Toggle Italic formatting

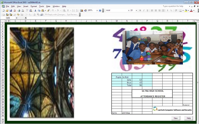pyautogui.click(x=144, y=10)
